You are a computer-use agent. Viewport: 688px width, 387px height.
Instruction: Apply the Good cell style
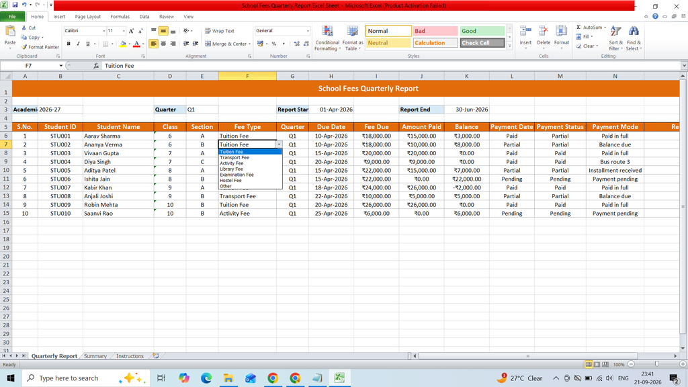482,31
